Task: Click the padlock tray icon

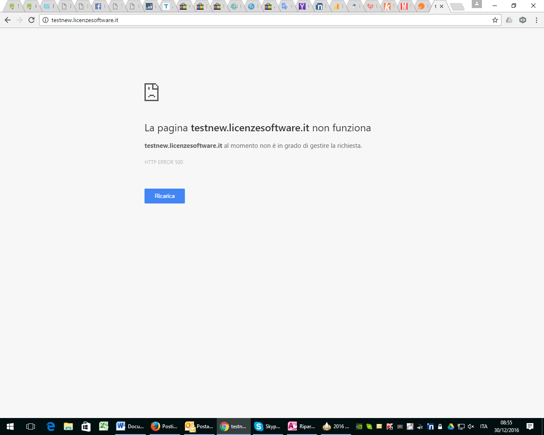Action: point(440,427)
